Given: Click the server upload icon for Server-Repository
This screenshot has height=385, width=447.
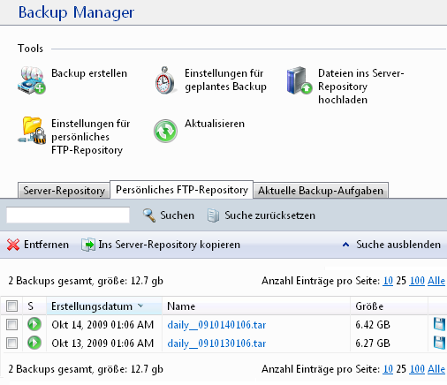Looking at the screenshot, I should (299, 80).
